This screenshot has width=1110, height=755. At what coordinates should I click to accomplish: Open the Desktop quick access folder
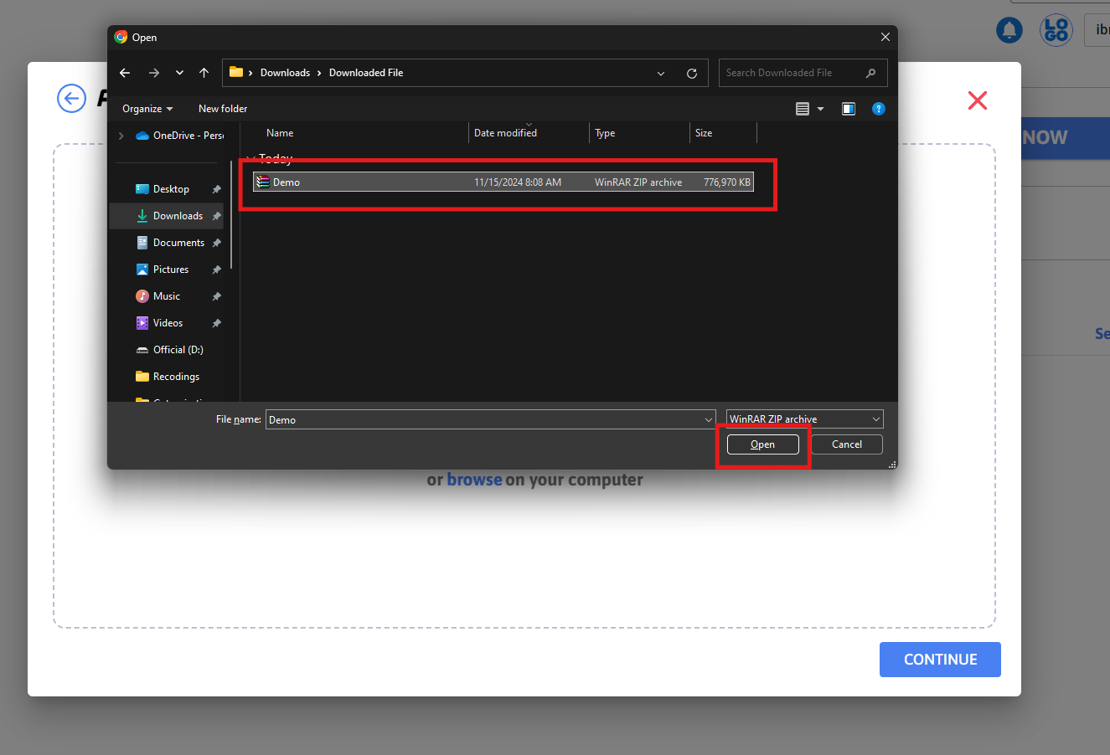171,189
